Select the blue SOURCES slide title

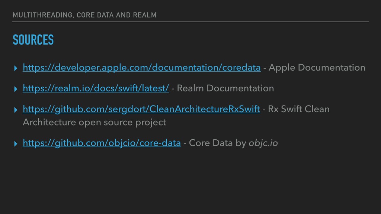point(33,40)
